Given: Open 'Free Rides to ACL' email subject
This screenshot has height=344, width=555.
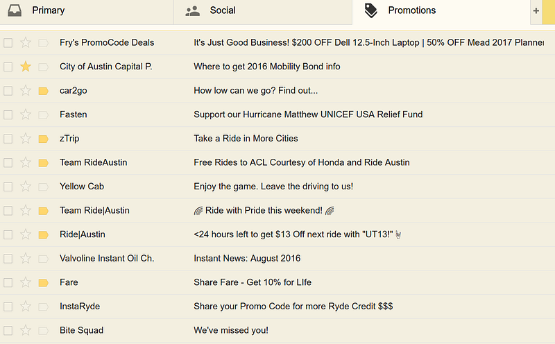Looking at the screenshot, I should coord(302,162).
